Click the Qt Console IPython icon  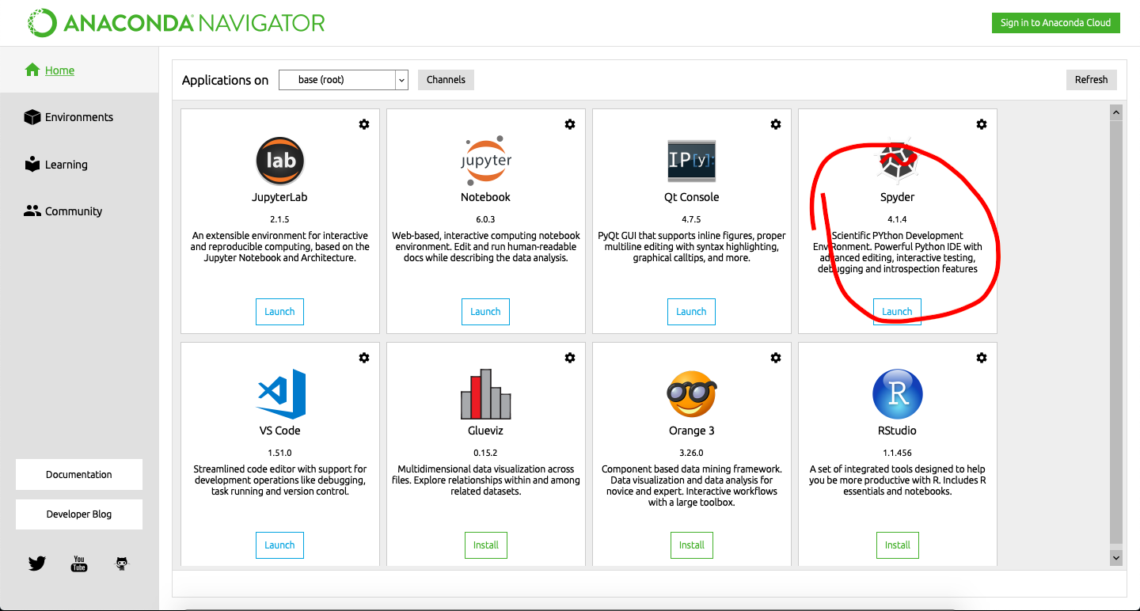[x=692, y=161]
